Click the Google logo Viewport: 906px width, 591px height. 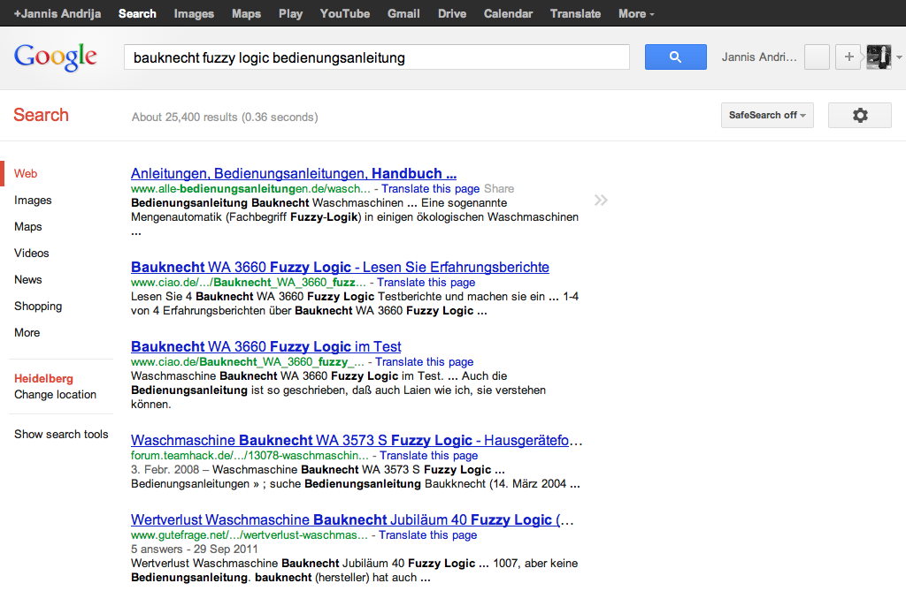pyautogui.click(x=56, y=57)
